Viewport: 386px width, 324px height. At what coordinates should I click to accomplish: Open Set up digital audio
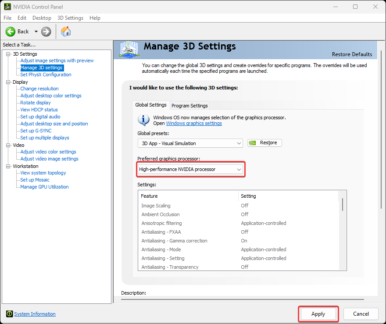coord(40,117)
